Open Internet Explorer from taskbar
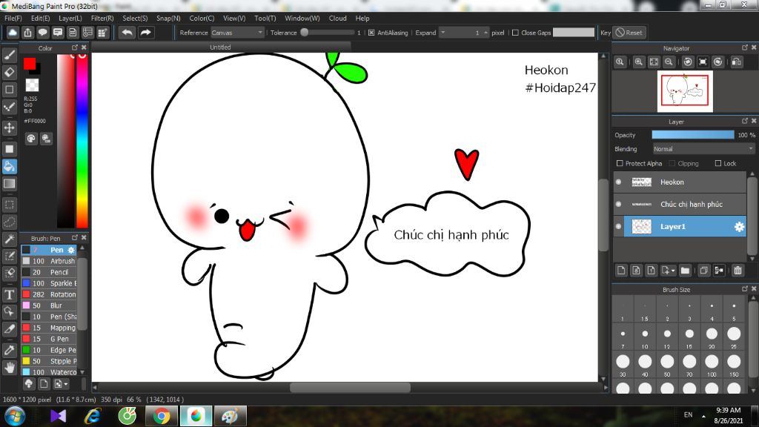Viewport: 759px width, 427px height. coord(93,417)
